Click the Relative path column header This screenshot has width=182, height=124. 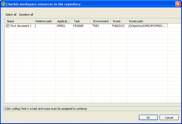point(44,21)
